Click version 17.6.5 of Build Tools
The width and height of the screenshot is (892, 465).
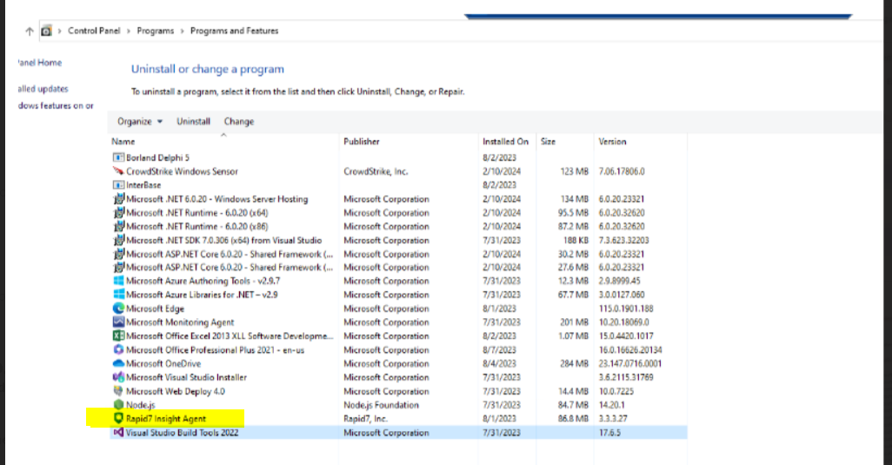pos(609,433)
